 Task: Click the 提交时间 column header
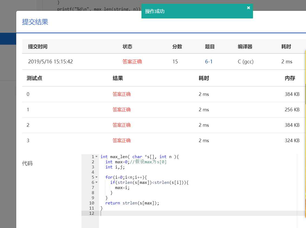pyautogui.click(x=38, y=47)
